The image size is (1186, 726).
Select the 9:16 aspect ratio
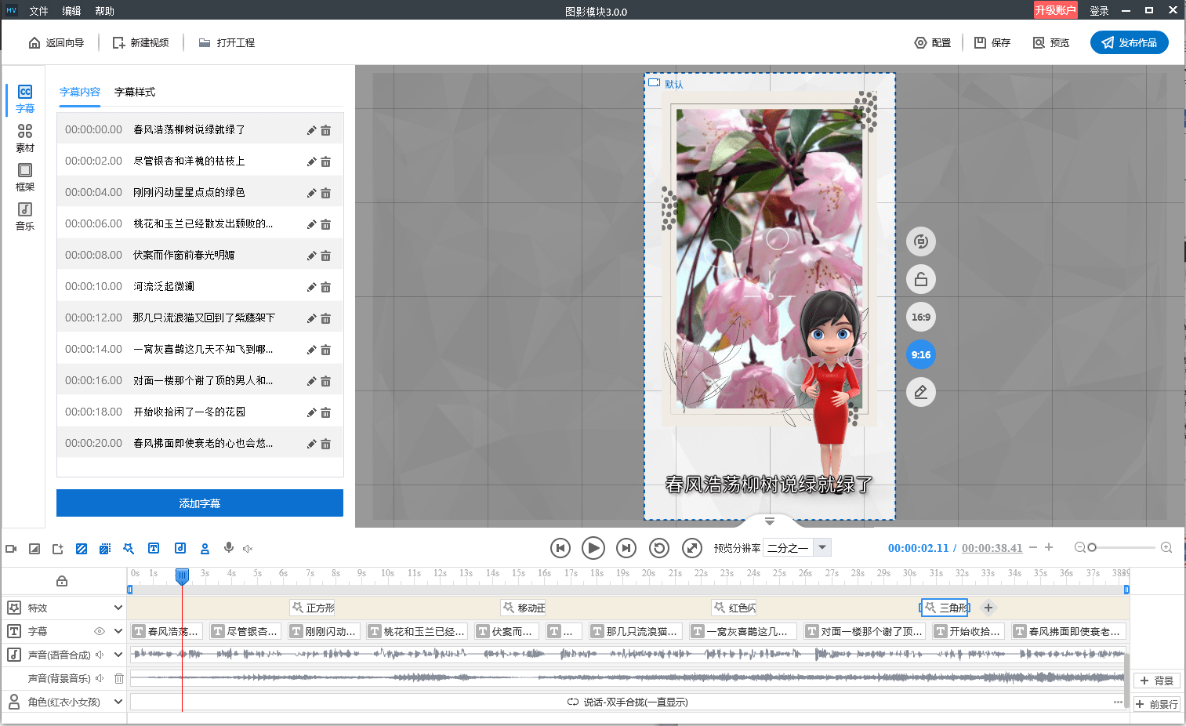[921, 354]
